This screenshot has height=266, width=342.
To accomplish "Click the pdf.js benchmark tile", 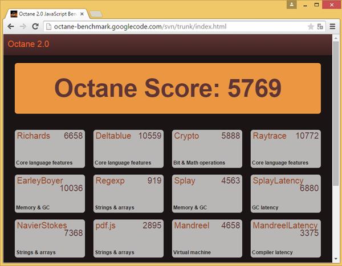I will [128, 238].
